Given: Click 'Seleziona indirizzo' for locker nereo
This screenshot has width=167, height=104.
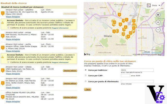Looking at the screenshot, I should 70,83.
